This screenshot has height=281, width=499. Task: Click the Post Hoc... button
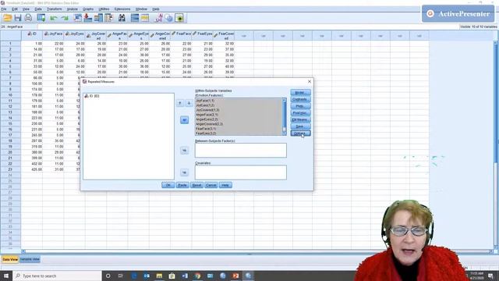point(300,112)
